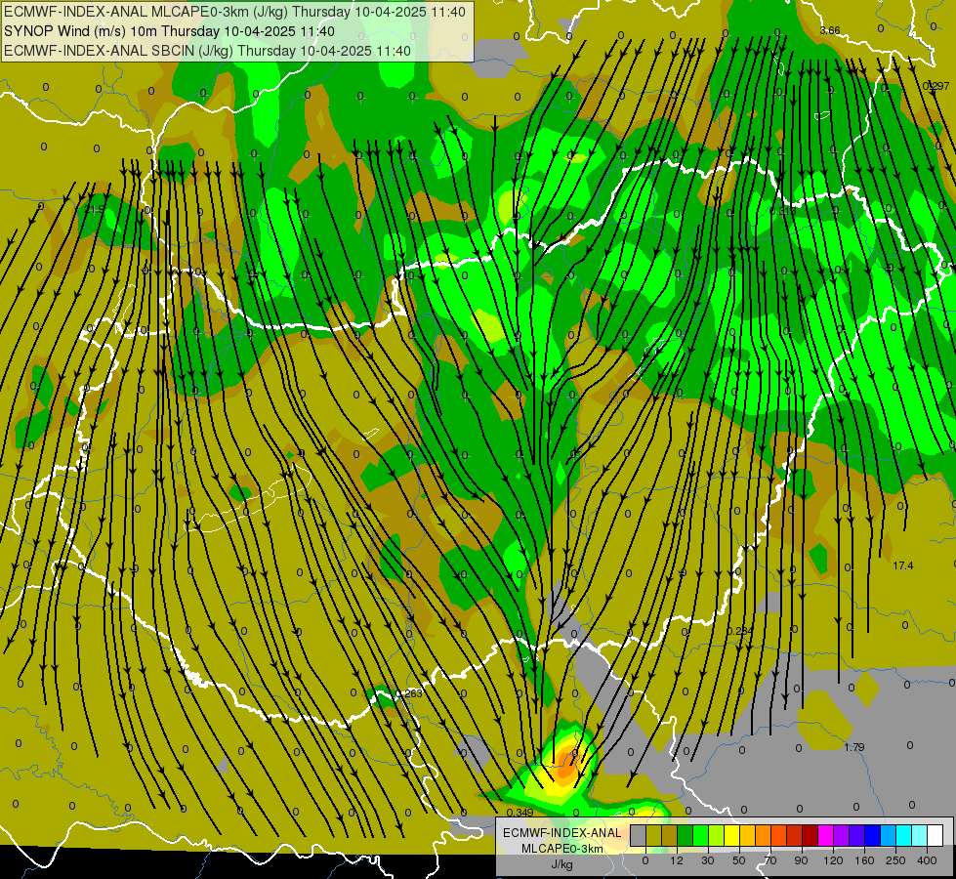The image size is (956, 879).
Task: Select the yellow legend swatch
Action: (731, 836)
